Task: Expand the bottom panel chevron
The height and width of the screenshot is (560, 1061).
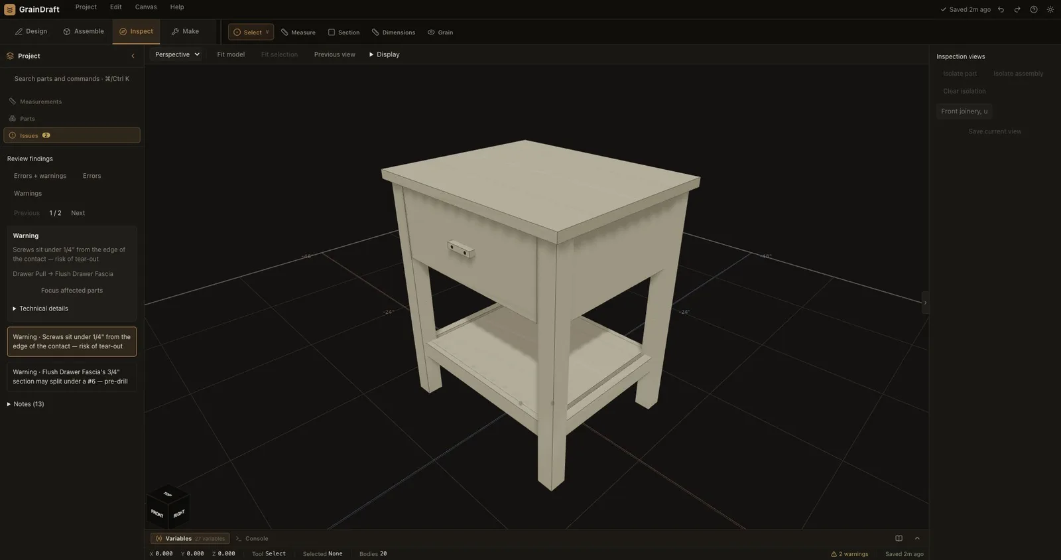Action: point(917,538)
